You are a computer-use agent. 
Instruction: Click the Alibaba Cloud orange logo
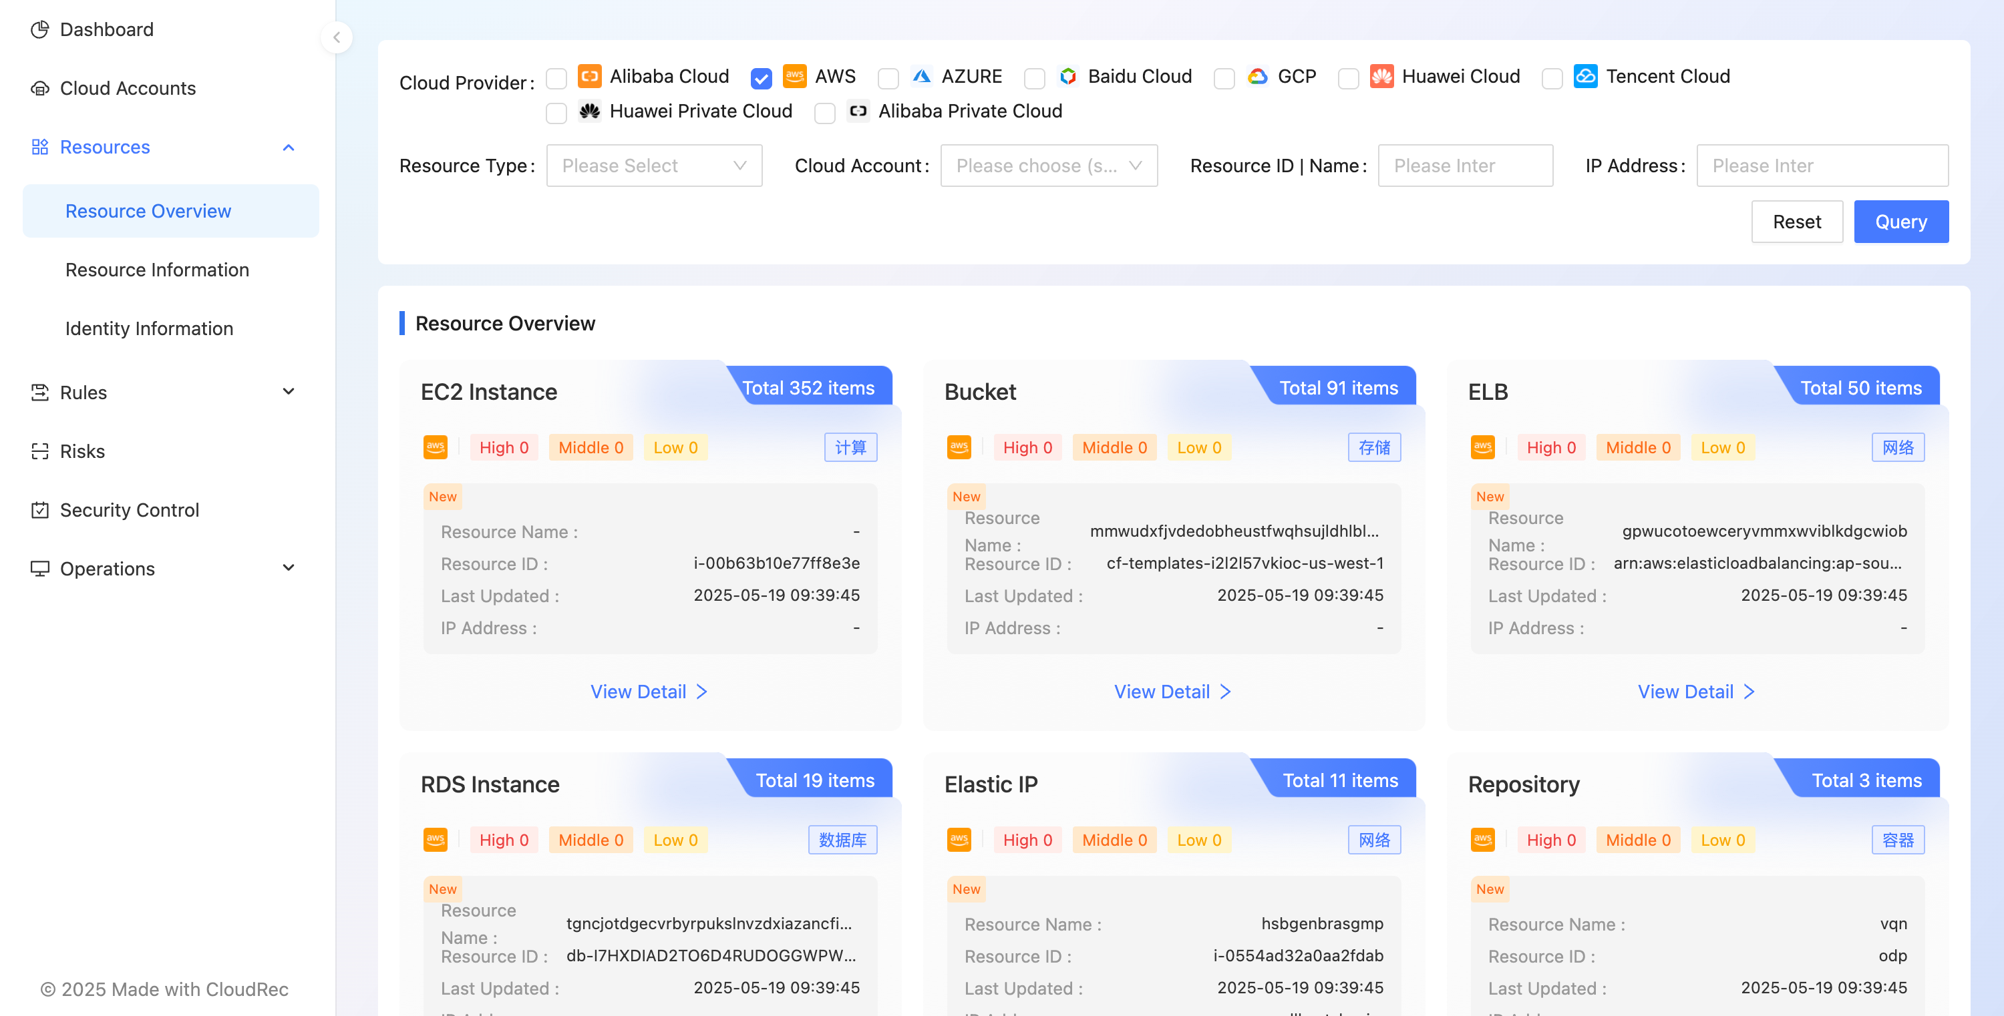590,76
